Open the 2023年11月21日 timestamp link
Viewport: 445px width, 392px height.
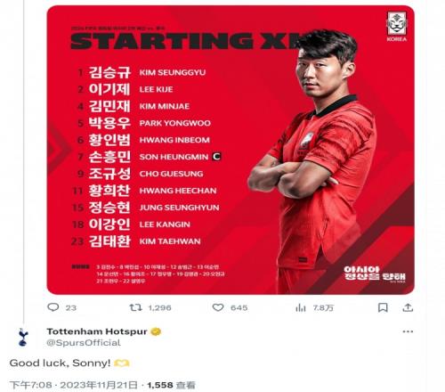pos(99,385)
